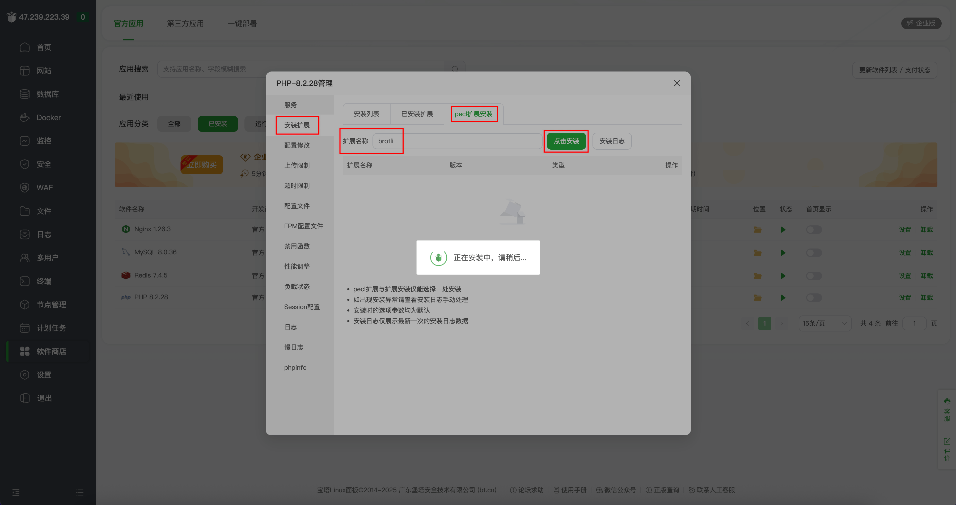
Task: Switch to 已安装扩展 tab
Action: (417, 114)
